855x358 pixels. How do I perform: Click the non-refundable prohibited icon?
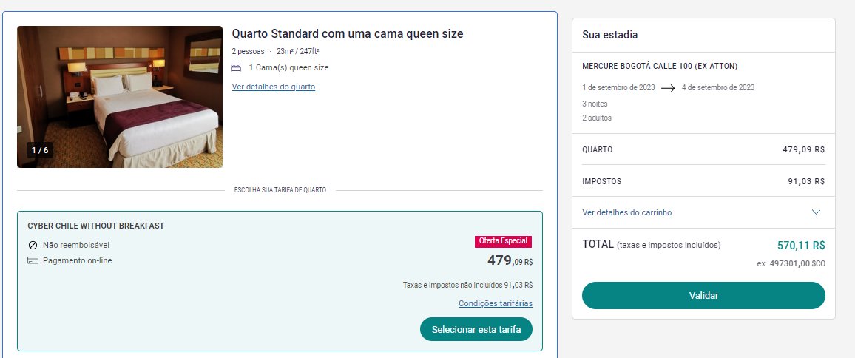33,246
